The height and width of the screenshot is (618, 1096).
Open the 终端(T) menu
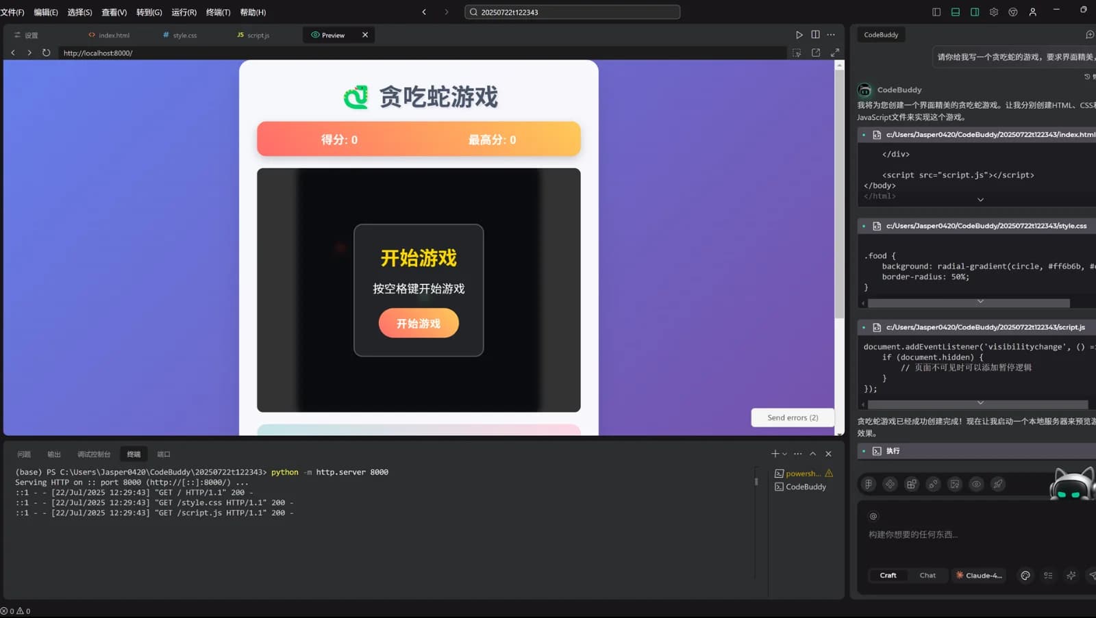218,12
